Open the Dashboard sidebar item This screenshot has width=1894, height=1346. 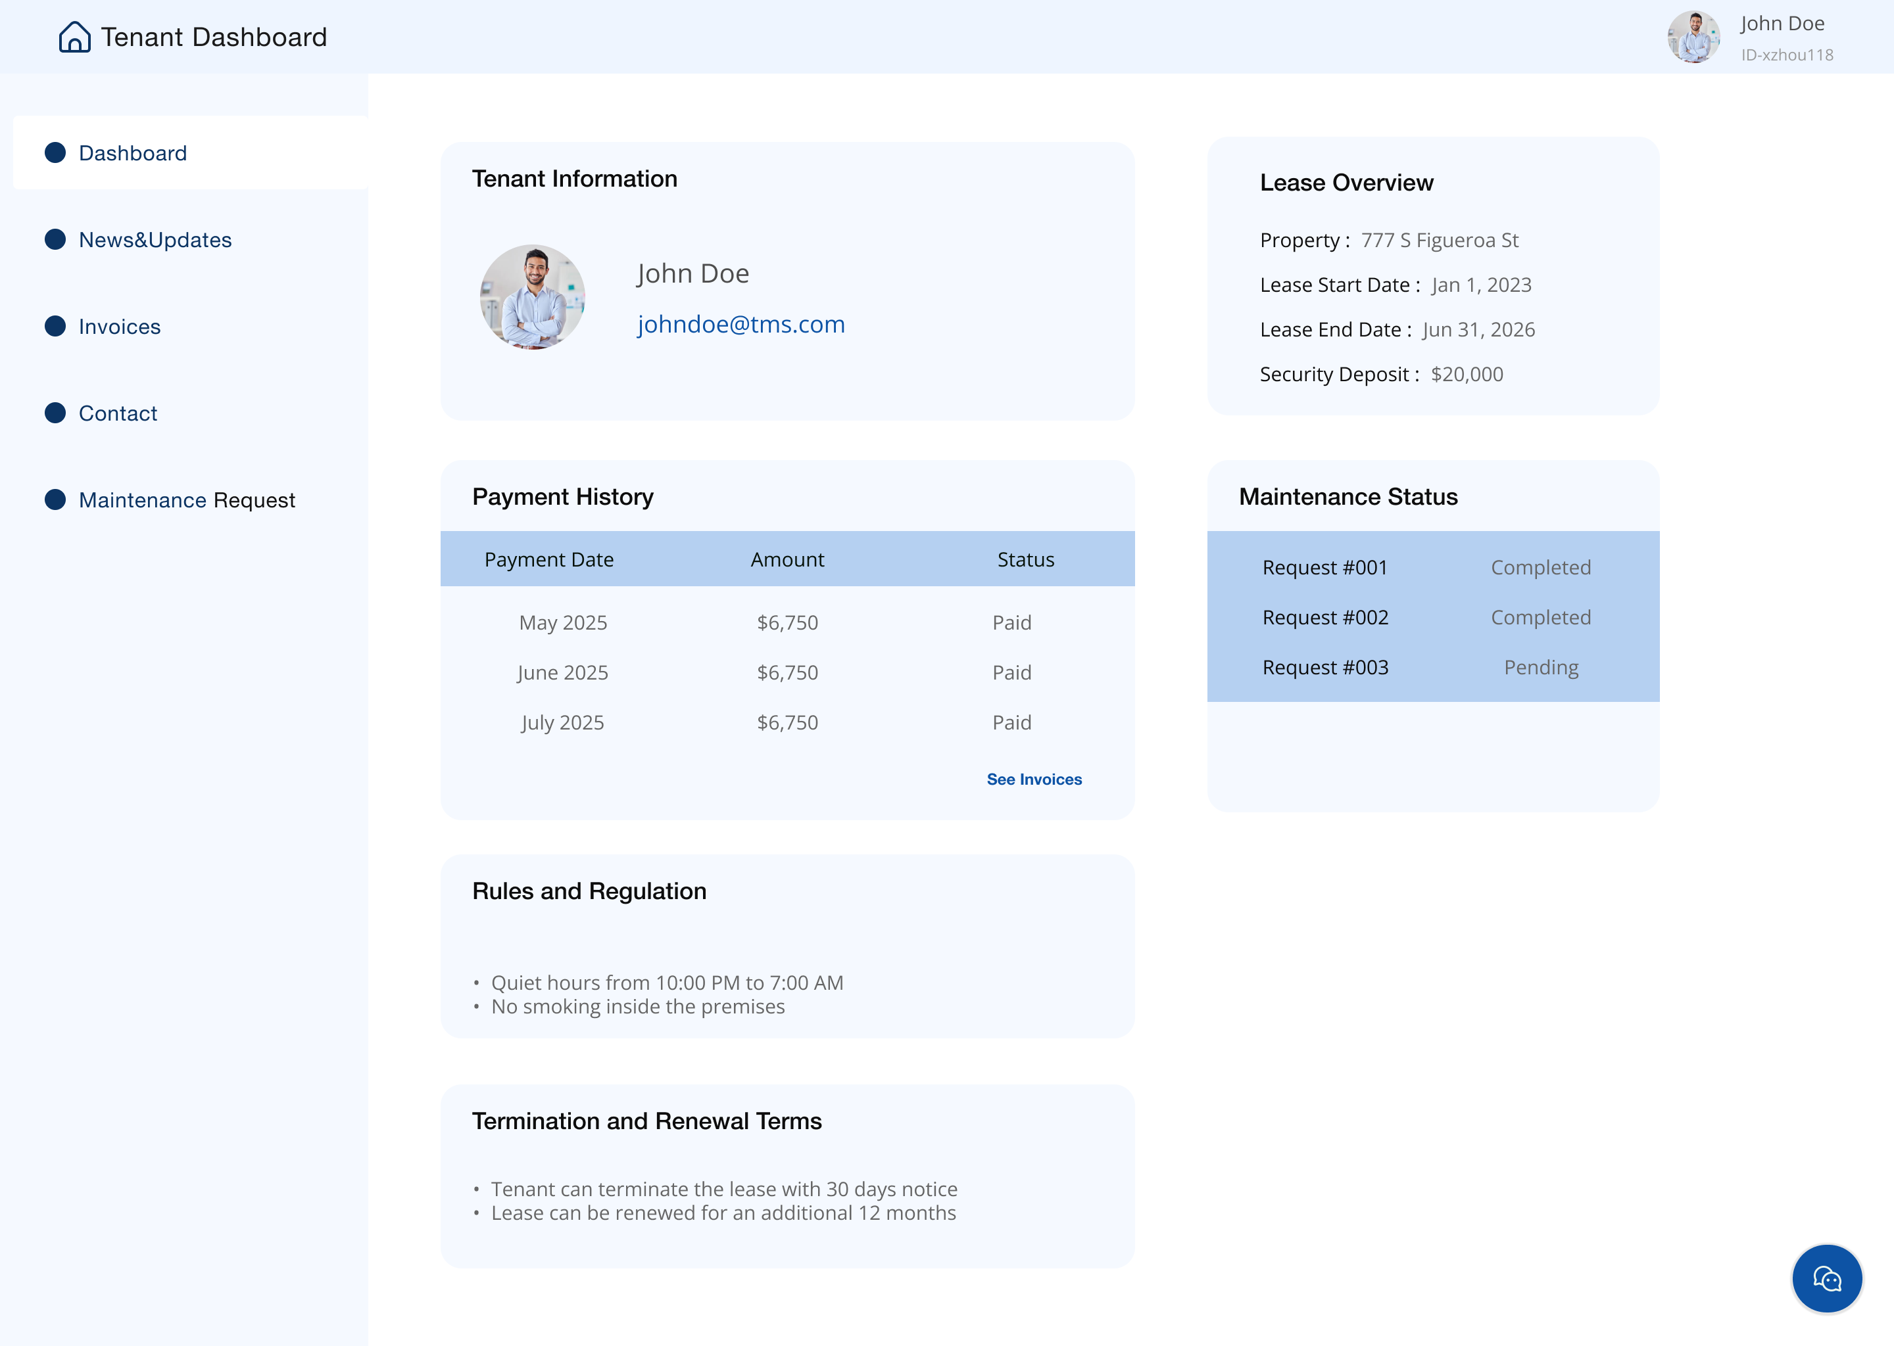click(x=133, y=153)
